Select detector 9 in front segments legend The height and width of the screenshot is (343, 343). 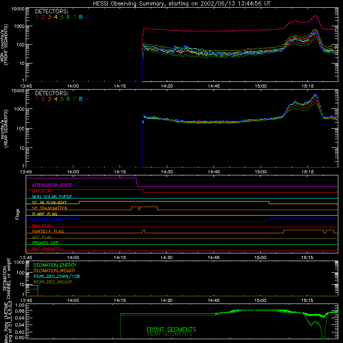87,17
